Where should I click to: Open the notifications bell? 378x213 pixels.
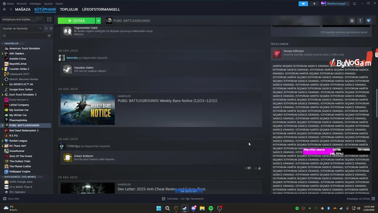click(314, 4)
